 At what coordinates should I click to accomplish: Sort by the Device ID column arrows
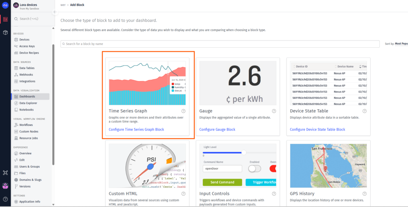click(x=294, y=66)
